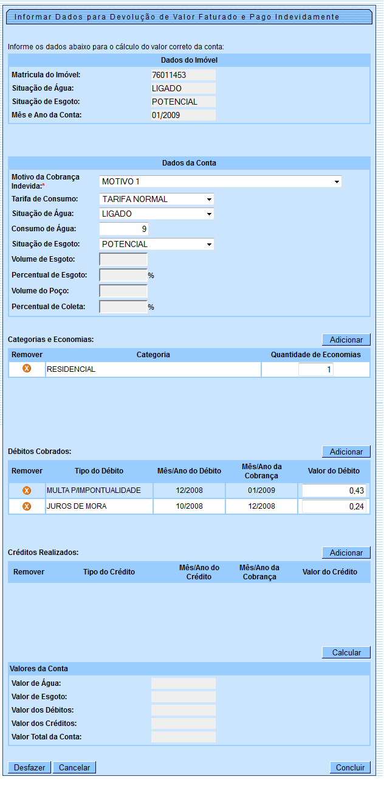Open the Situação de Água dropdown
Image resolution: width=384 pixels, height=785 pixels.
(156, 214)
